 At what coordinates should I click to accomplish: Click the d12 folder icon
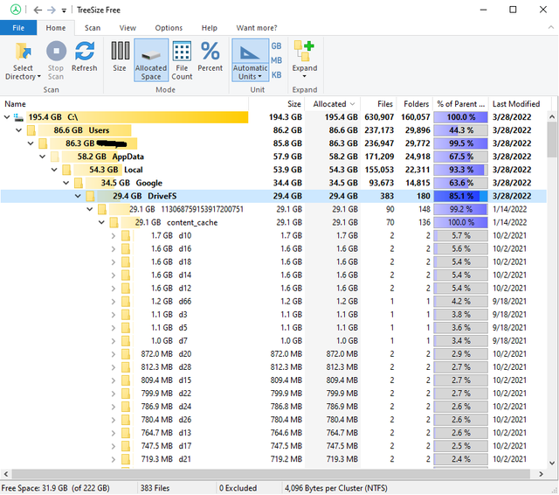tap(126, 289)
